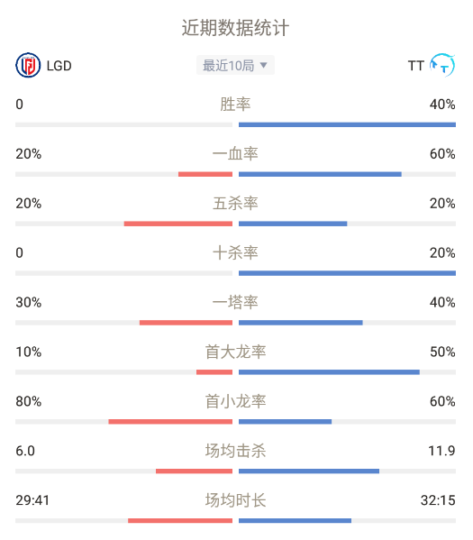Click the 场均时长 value 32:15
The height and width of the screenshot is (540, 473).
pos(438,500)
